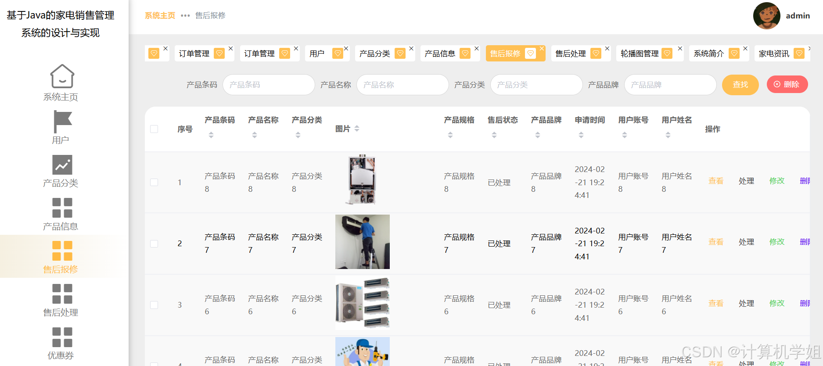The image size is (823, 366).
Task: Click the heart icon on 用户 tab
Action: tap(338, 54)
